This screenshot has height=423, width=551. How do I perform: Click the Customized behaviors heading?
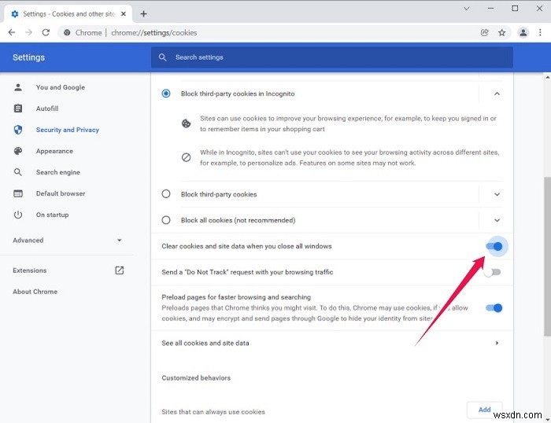(196, 377)
